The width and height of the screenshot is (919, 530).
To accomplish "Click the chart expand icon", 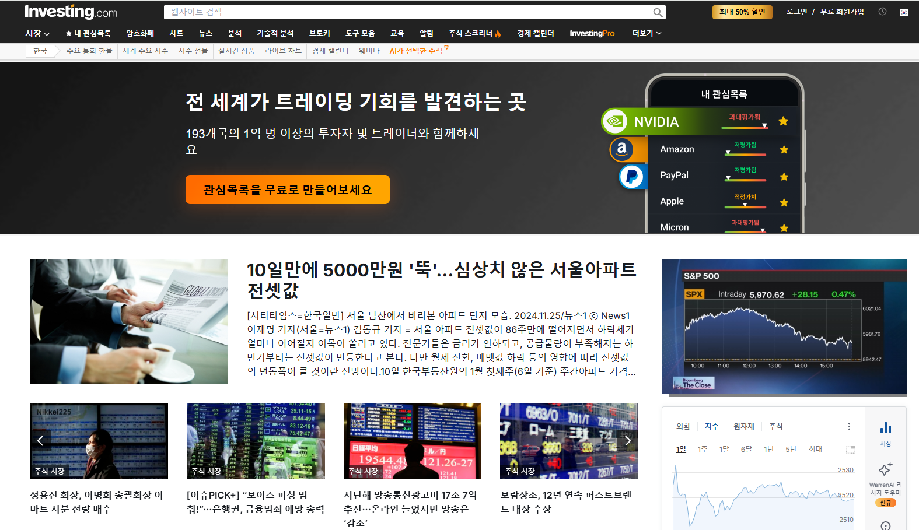I will tap(851, 450).
